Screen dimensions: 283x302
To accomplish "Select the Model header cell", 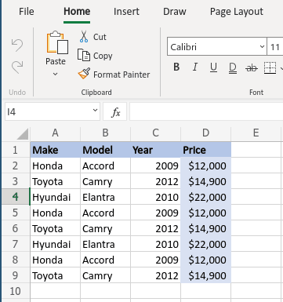I will (x=105, y=150).
